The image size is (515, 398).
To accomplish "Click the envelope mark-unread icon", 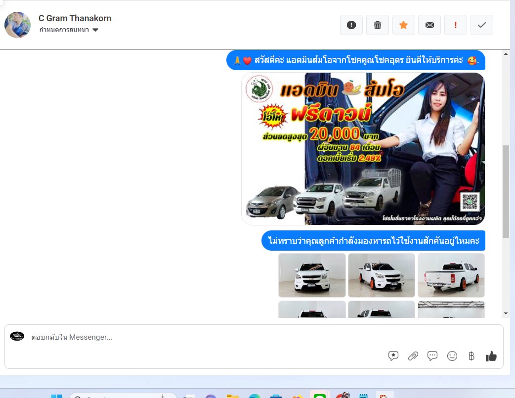I will point(429,25).
